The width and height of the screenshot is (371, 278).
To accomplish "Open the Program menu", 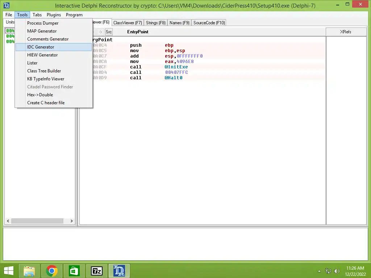I will click(x=74, y=14).
